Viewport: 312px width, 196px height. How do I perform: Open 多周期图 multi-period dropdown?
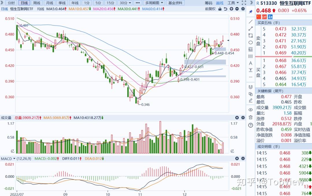(154, 3)
